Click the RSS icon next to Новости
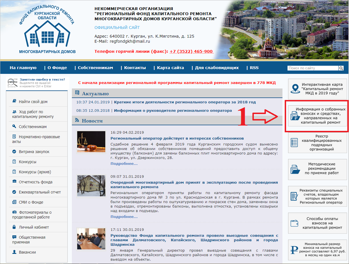 coord(77,120)
